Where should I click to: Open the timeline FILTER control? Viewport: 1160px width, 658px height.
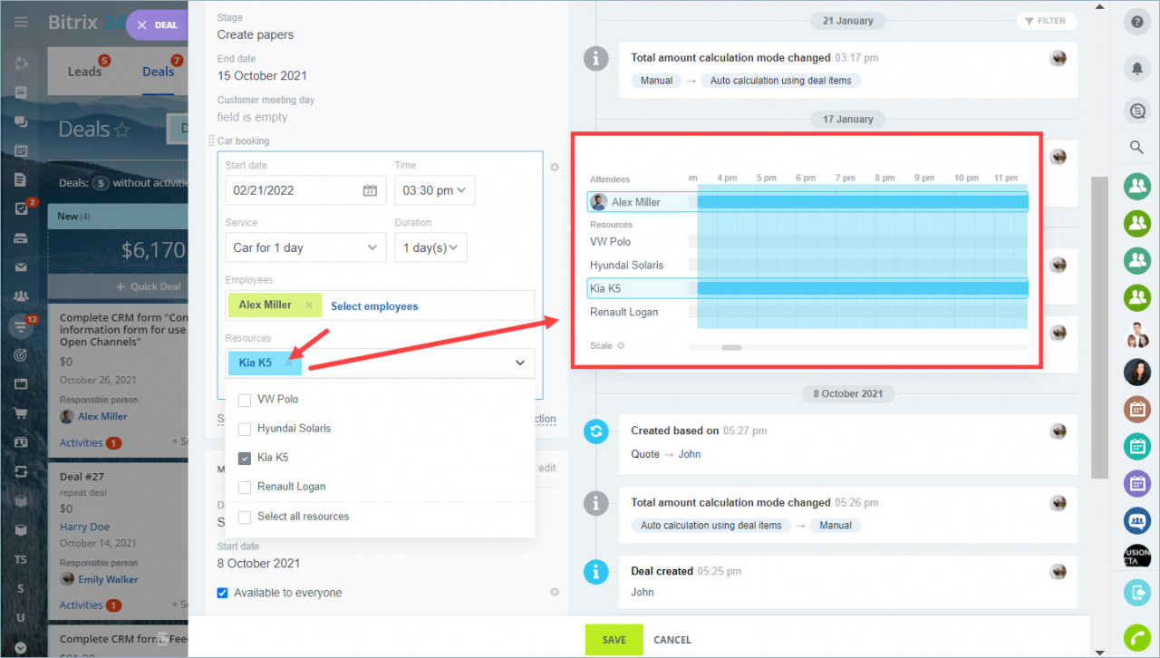click(1045, 21)
